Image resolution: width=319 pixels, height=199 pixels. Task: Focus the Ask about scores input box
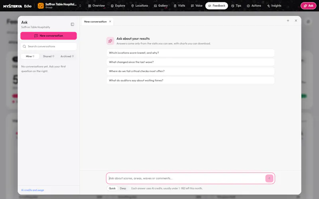tap(186, 178)
